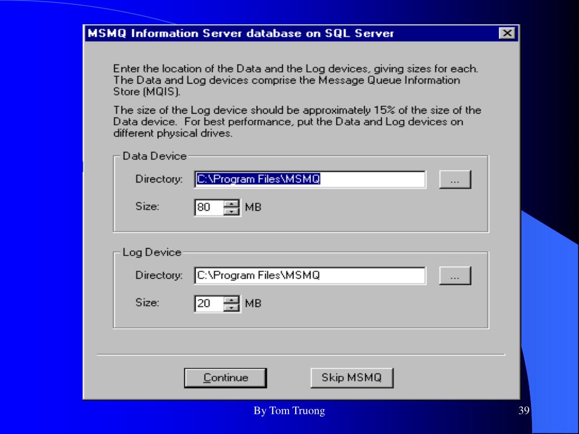Close the MSMQ Information Server dialog
579x434 pixels.
click(507, 33)
